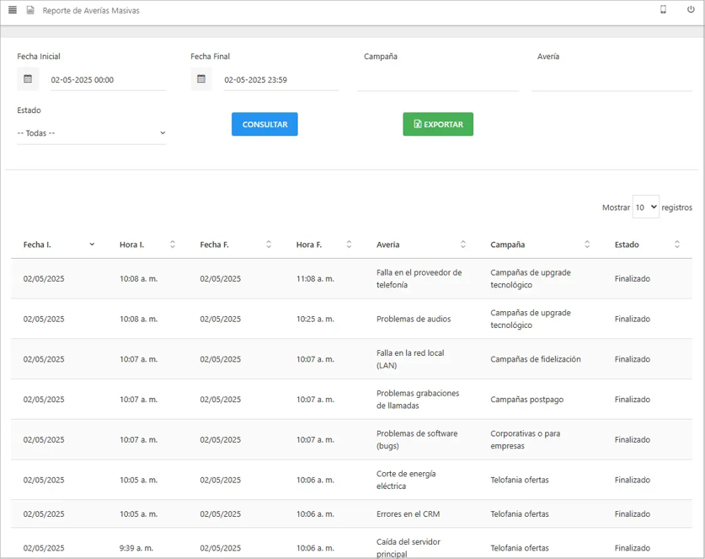Sort the table by Campaña column

click(587, 245)
